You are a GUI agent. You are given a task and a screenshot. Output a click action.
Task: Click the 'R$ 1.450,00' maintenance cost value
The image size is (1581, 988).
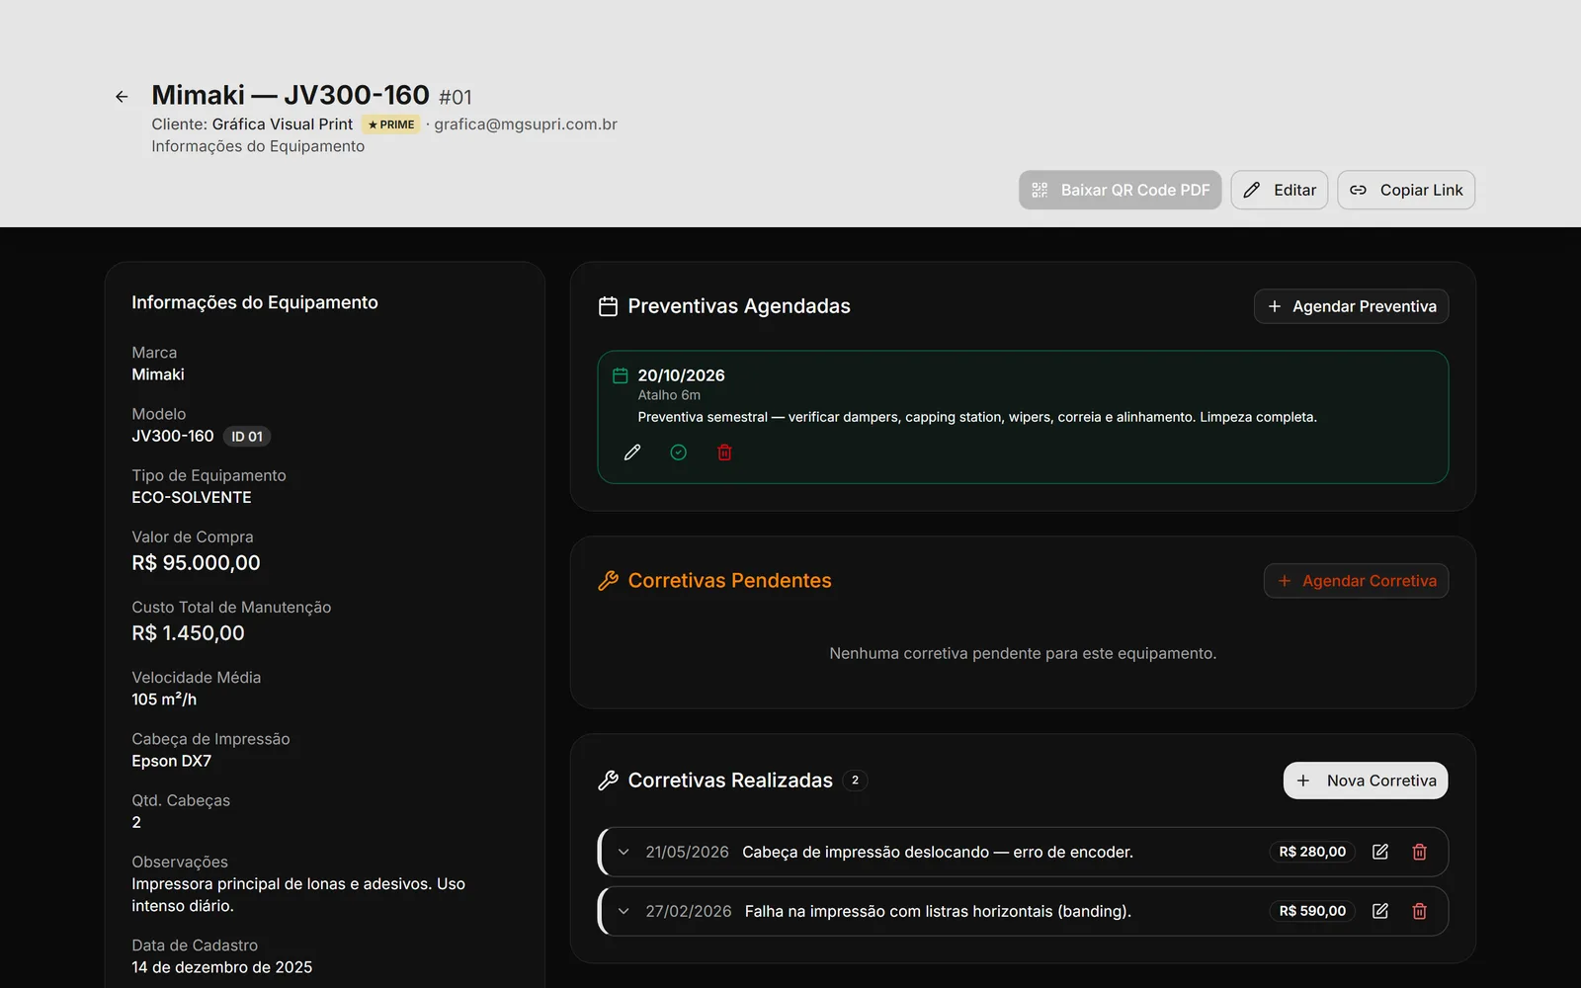point(188,633)
